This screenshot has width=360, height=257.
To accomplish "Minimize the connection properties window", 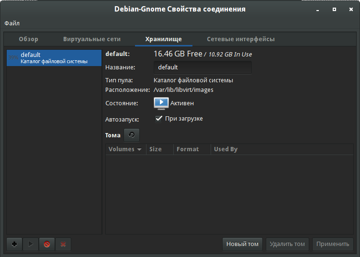I will (317, 10).
